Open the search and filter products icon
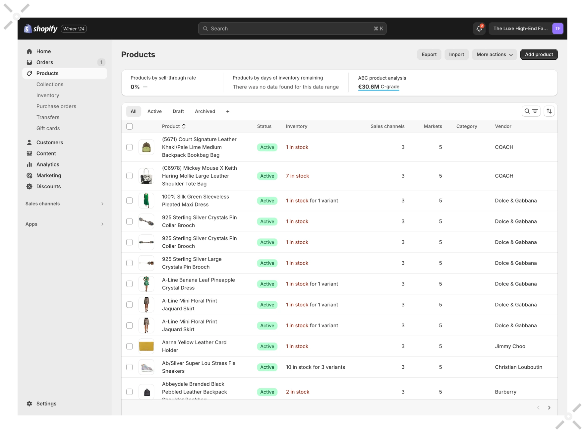585x433 pixels. [x=531, y=111]
